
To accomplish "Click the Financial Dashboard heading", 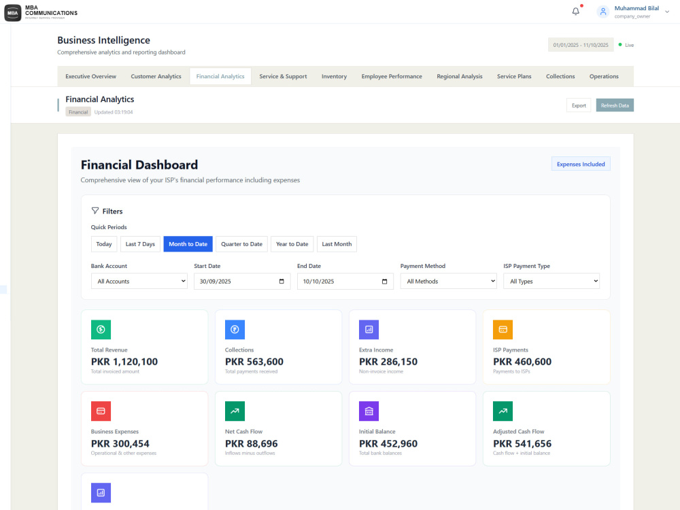I will 139,165.
